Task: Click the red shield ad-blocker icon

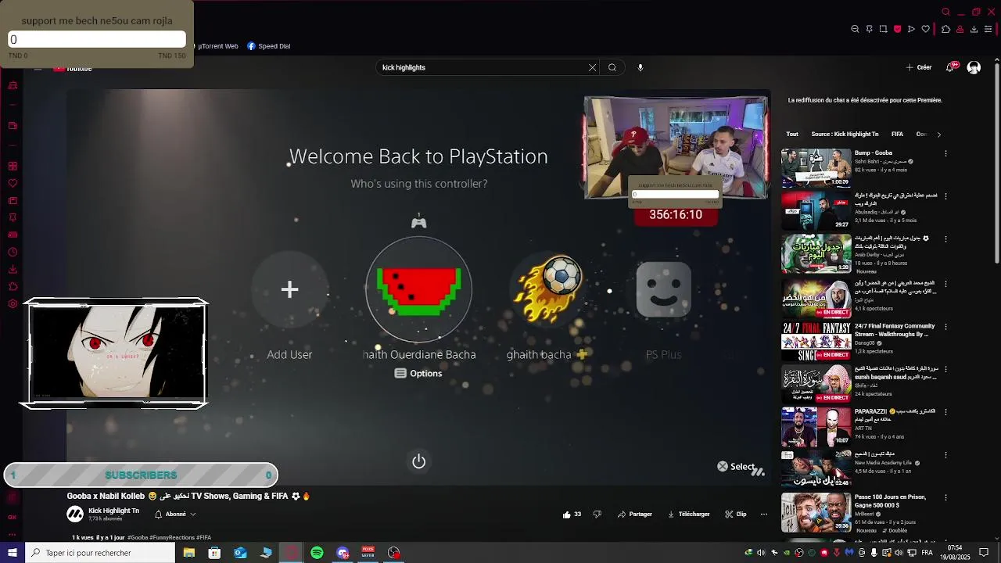Action: 897,29
